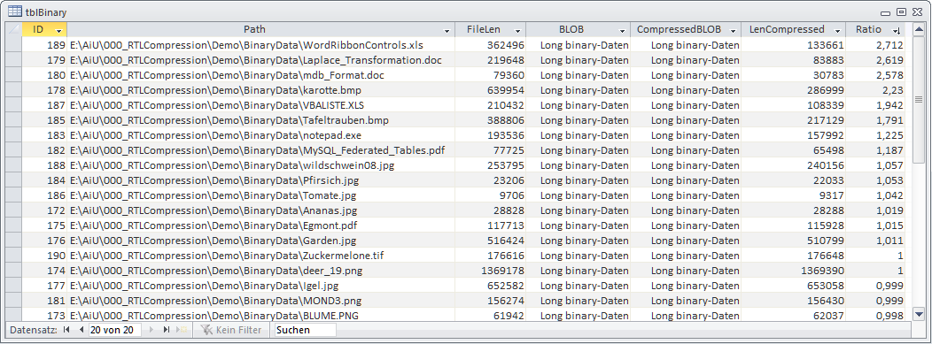Click the wildschwein08.jpg path cell
932x344 pixels.
pyautogui.click(x=261, y=165)
